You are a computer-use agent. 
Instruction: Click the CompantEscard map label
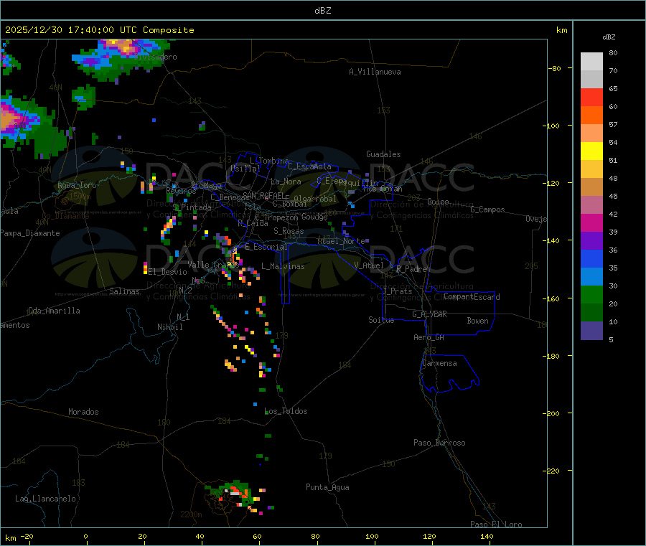[472, 297]
